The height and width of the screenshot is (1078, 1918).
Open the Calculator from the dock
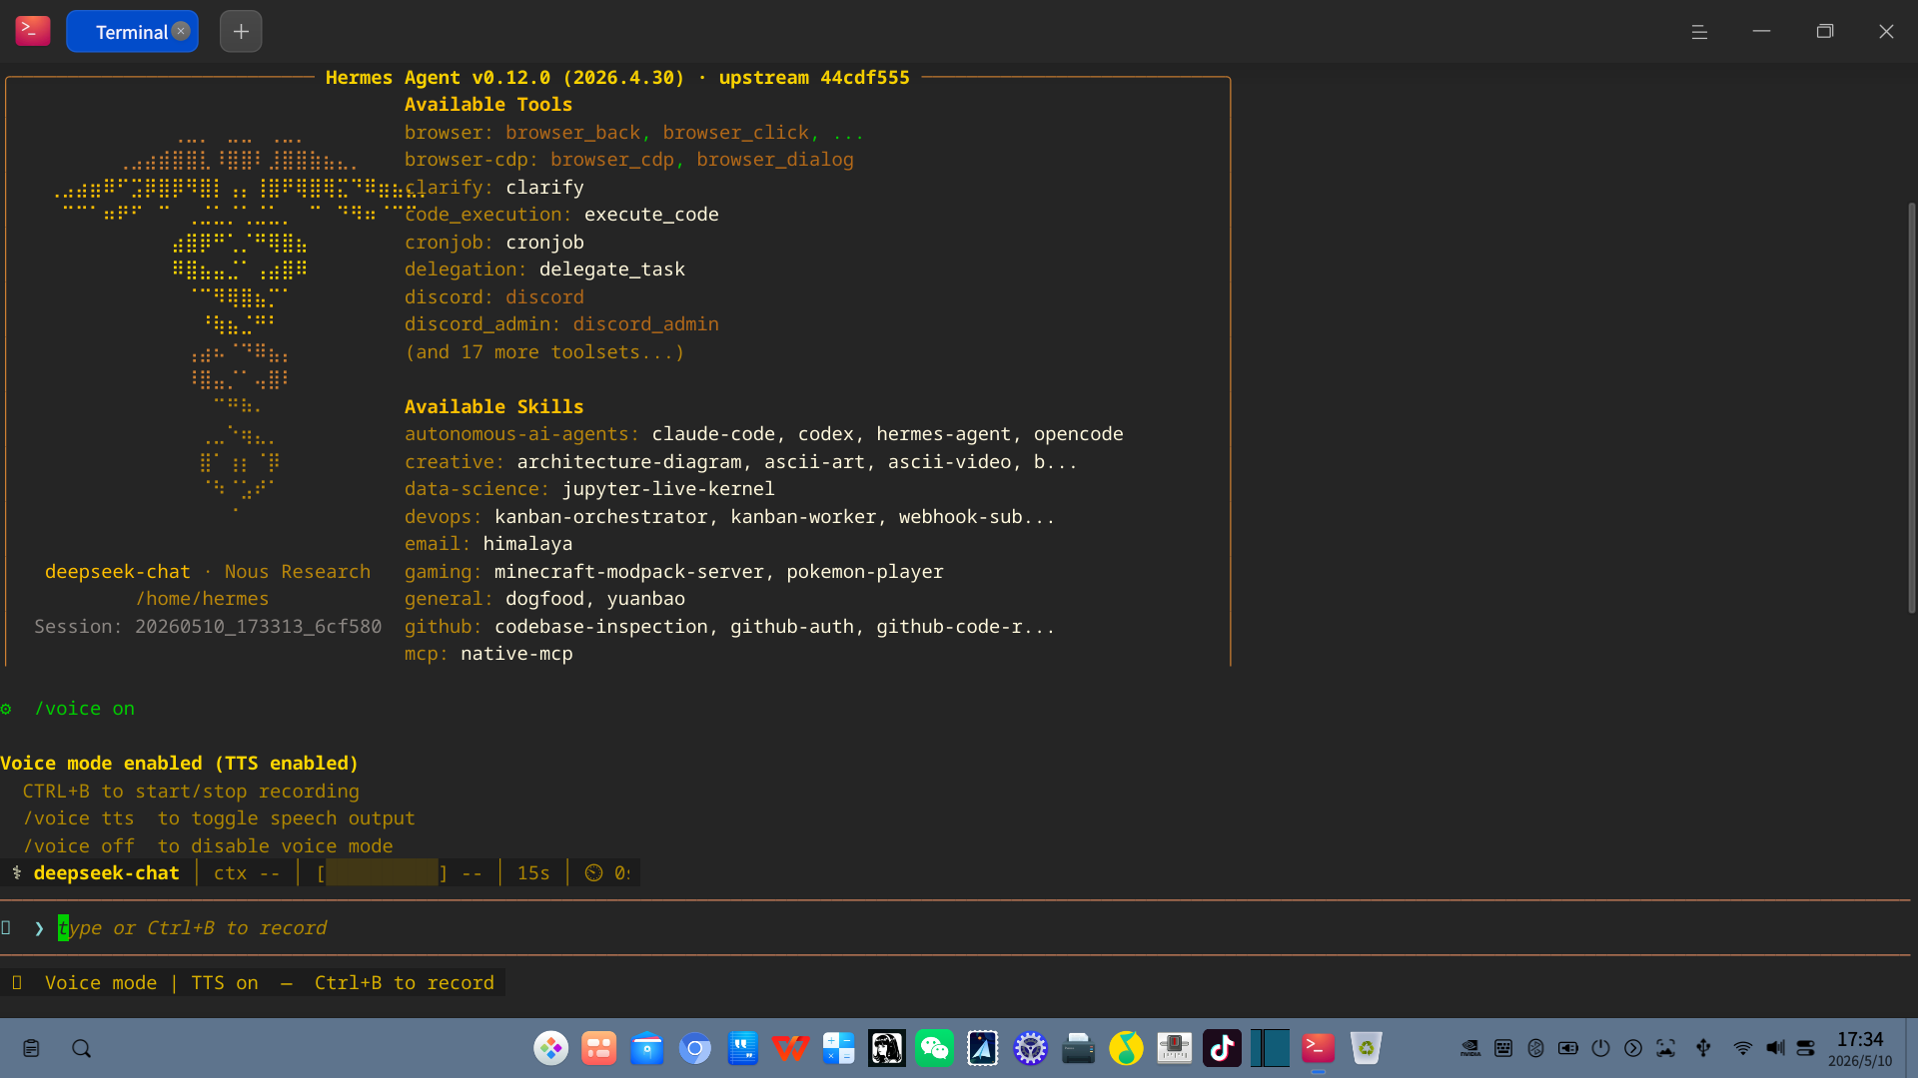(x=838, y=1048)
